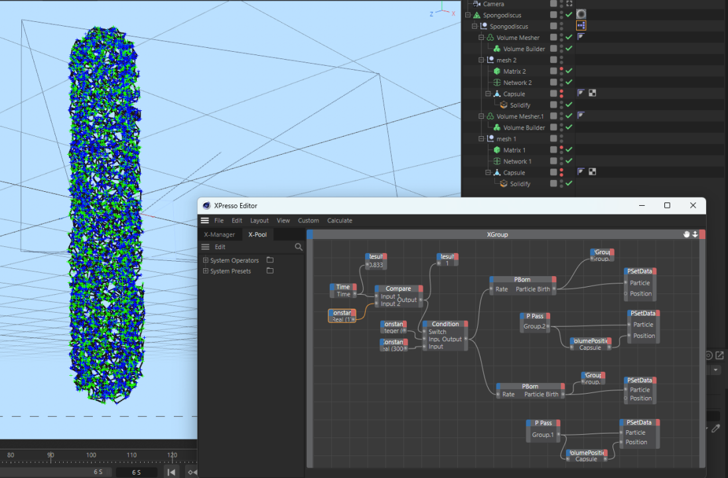Screen dimensions: 728x478
Task: Disable the Network 2 generator checkmark
Action: [569, 82]
